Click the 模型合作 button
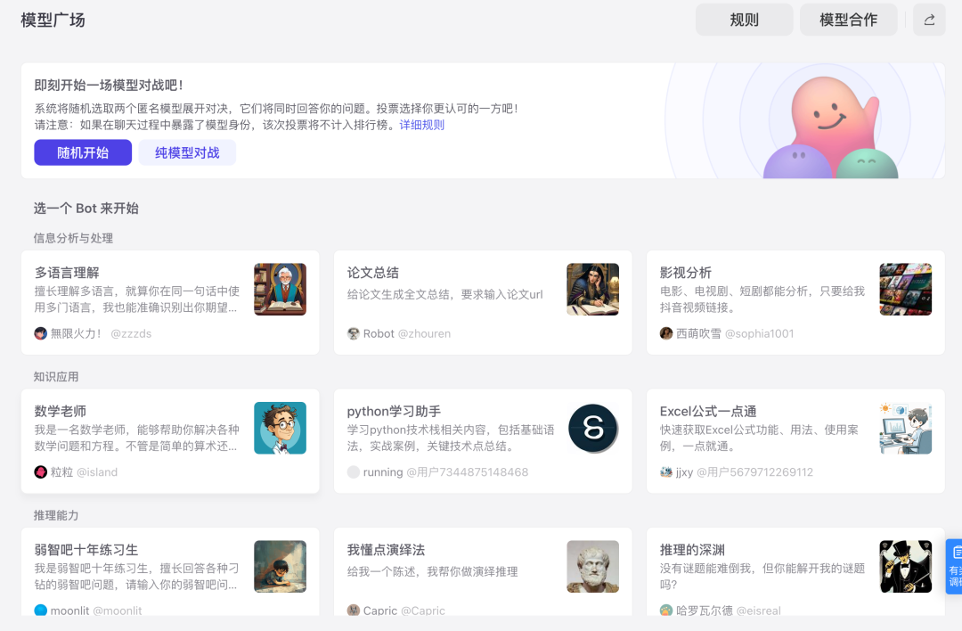This screenshot has width=962, height=631. pyautogui.click(x=848, y=20)
